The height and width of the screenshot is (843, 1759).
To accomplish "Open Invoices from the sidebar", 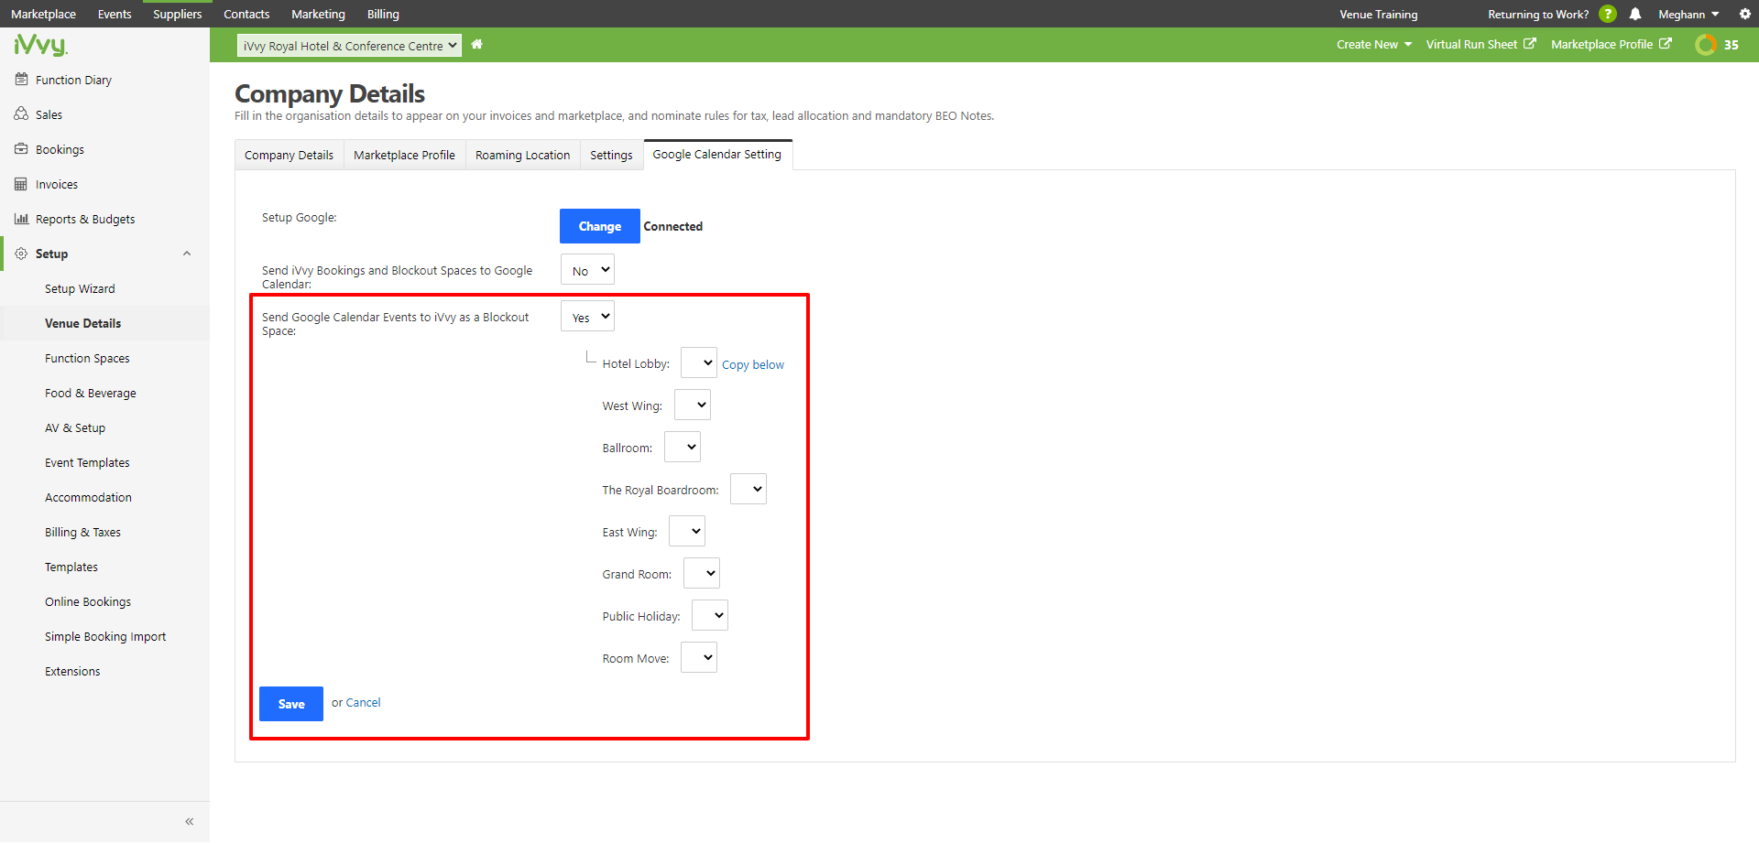I will (55, 183).
